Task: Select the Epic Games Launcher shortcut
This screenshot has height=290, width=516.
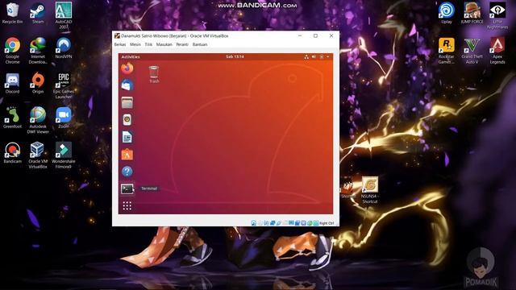Action: pyautogui.click(x=63, y=86)
